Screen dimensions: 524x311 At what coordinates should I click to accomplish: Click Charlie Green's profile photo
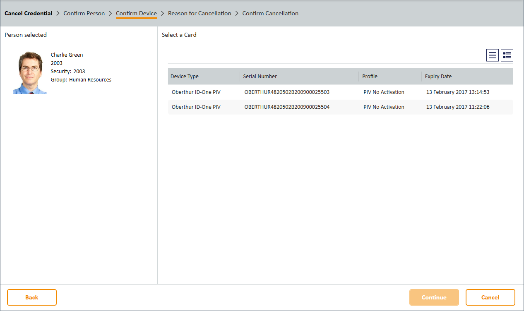pos(30,73)
